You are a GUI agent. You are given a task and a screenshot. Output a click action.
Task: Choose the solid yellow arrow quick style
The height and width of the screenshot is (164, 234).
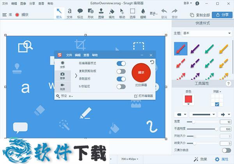223,49
